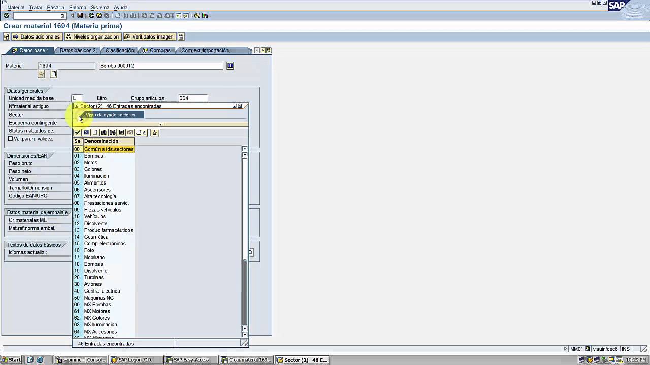The width and height of the screenshot is (650, 365).
Task: Click the Help question mark icon
Action: pos(198,16)
